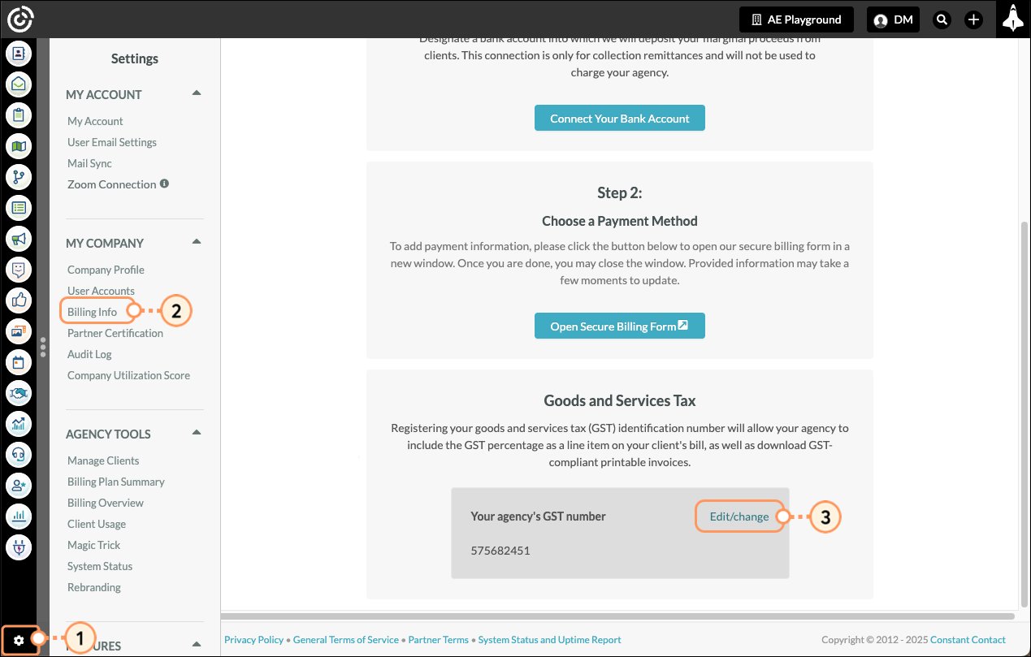Open the Audit Log

[x=89, y=354]
